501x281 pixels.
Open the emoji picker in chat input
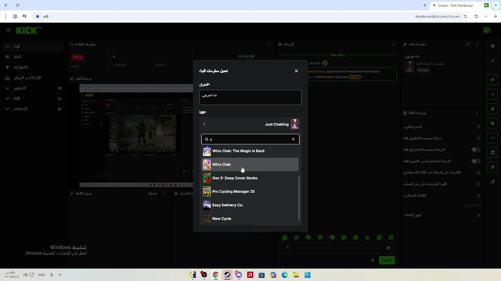(x=388, y=248)
